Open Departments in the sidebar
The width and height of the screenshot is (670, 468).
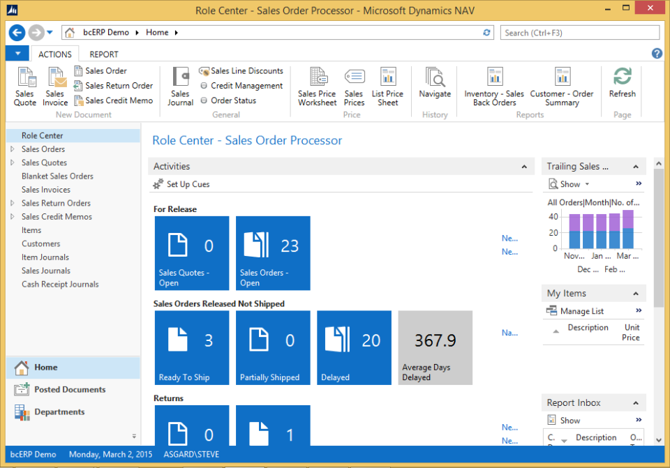coord(59,412)
